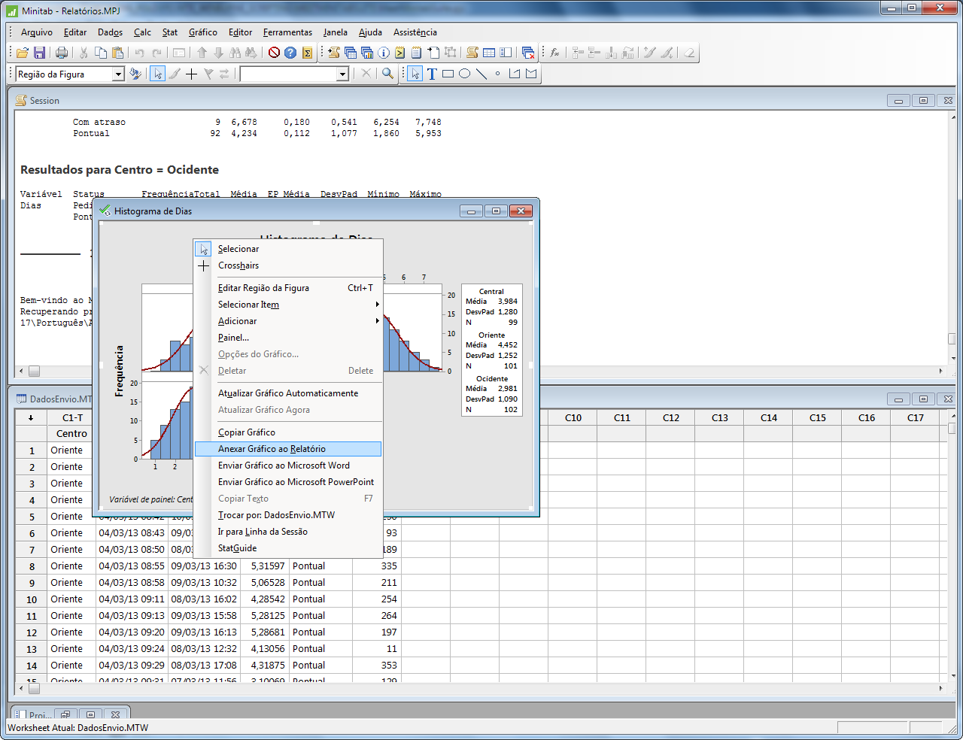Click the Session window vertical scrollbar
The width and height of the screenshot is (963, 740).
click(x=951, y=241)
